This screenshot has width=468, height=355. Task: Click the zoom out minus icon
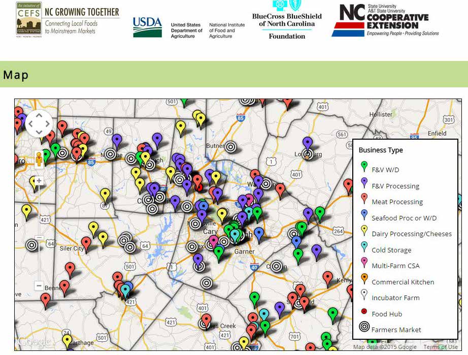pos(39,285)
